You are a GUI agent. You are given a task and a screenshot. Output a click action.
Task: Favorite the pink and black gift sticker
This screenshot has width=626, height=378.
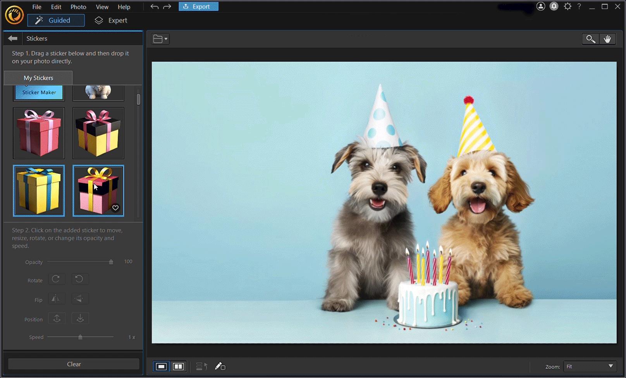click(115, 208)
